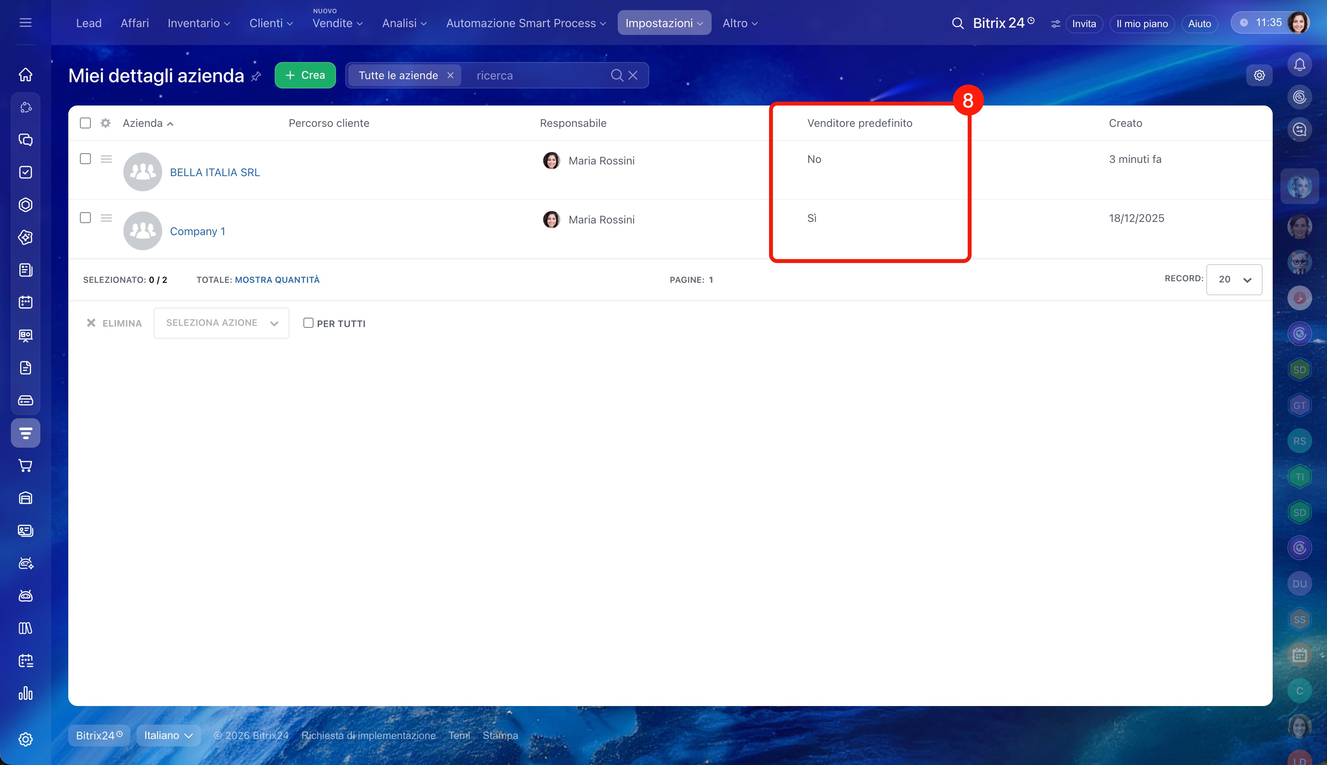1327x765 pixels.
Task: Open the SELEZIONA AZIONE dropdown
Action: (221, 323)
